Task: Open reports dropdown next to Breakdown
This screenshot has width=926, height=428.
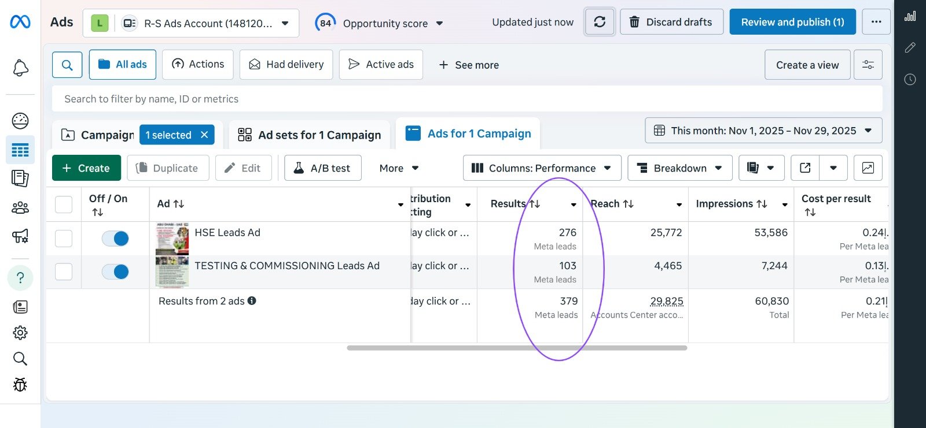Action: pyautogui.click(x=761, y=168)
